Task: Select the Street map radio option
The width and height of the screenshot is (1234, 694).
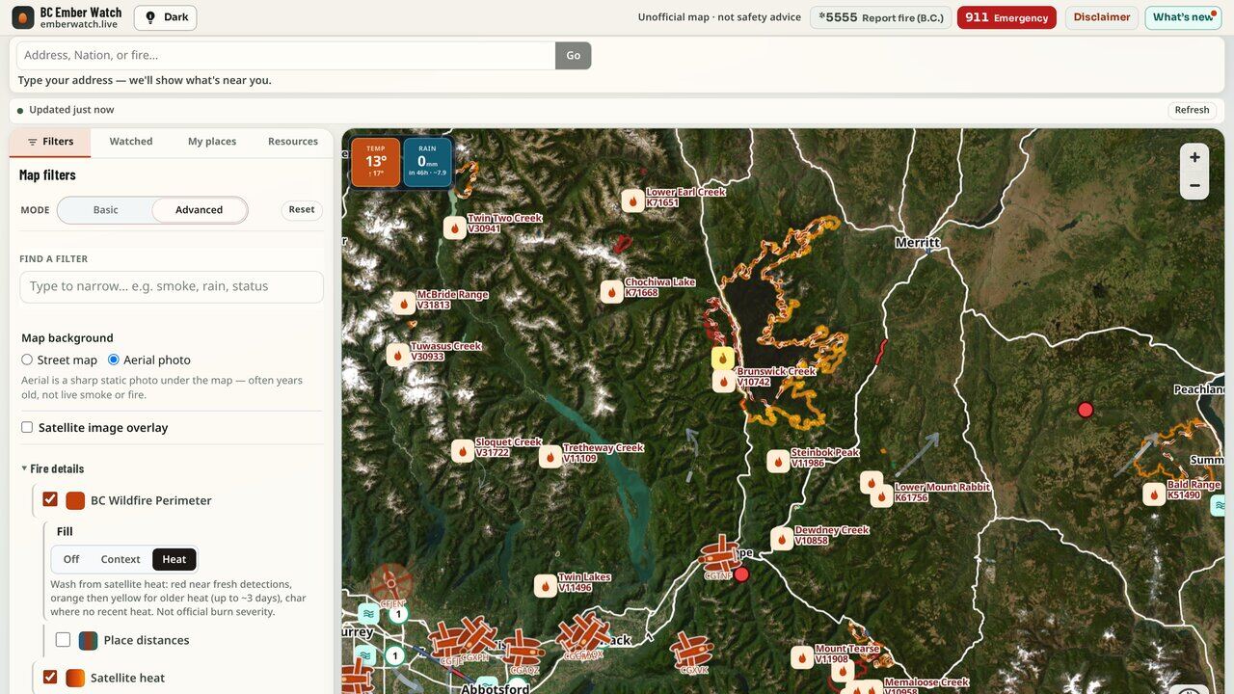Action: [27, 360]
